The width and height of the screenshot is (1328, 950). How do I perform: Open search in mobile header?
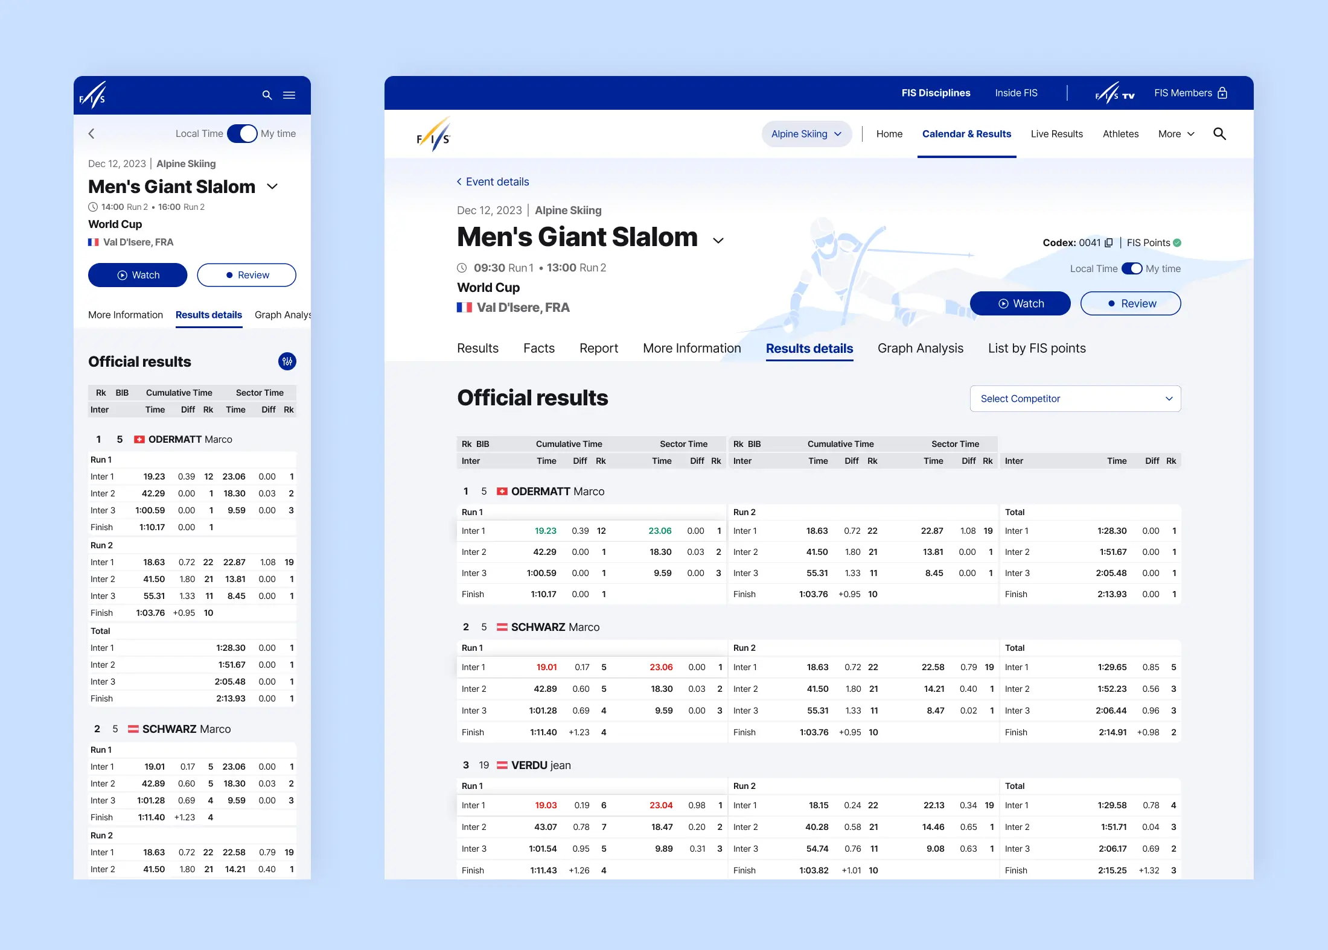click(267, 95)
